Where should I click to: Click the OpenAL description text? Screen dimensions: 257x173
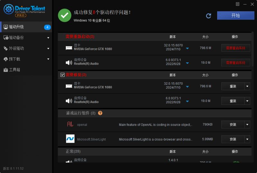point(155,124)
